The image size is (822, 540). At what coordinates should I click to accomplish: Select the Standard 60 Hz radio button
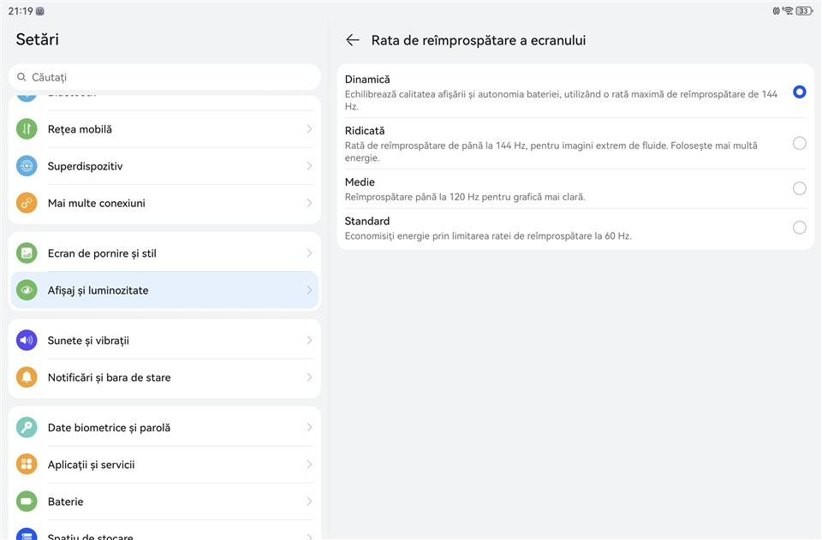click(x=799, y=228)
